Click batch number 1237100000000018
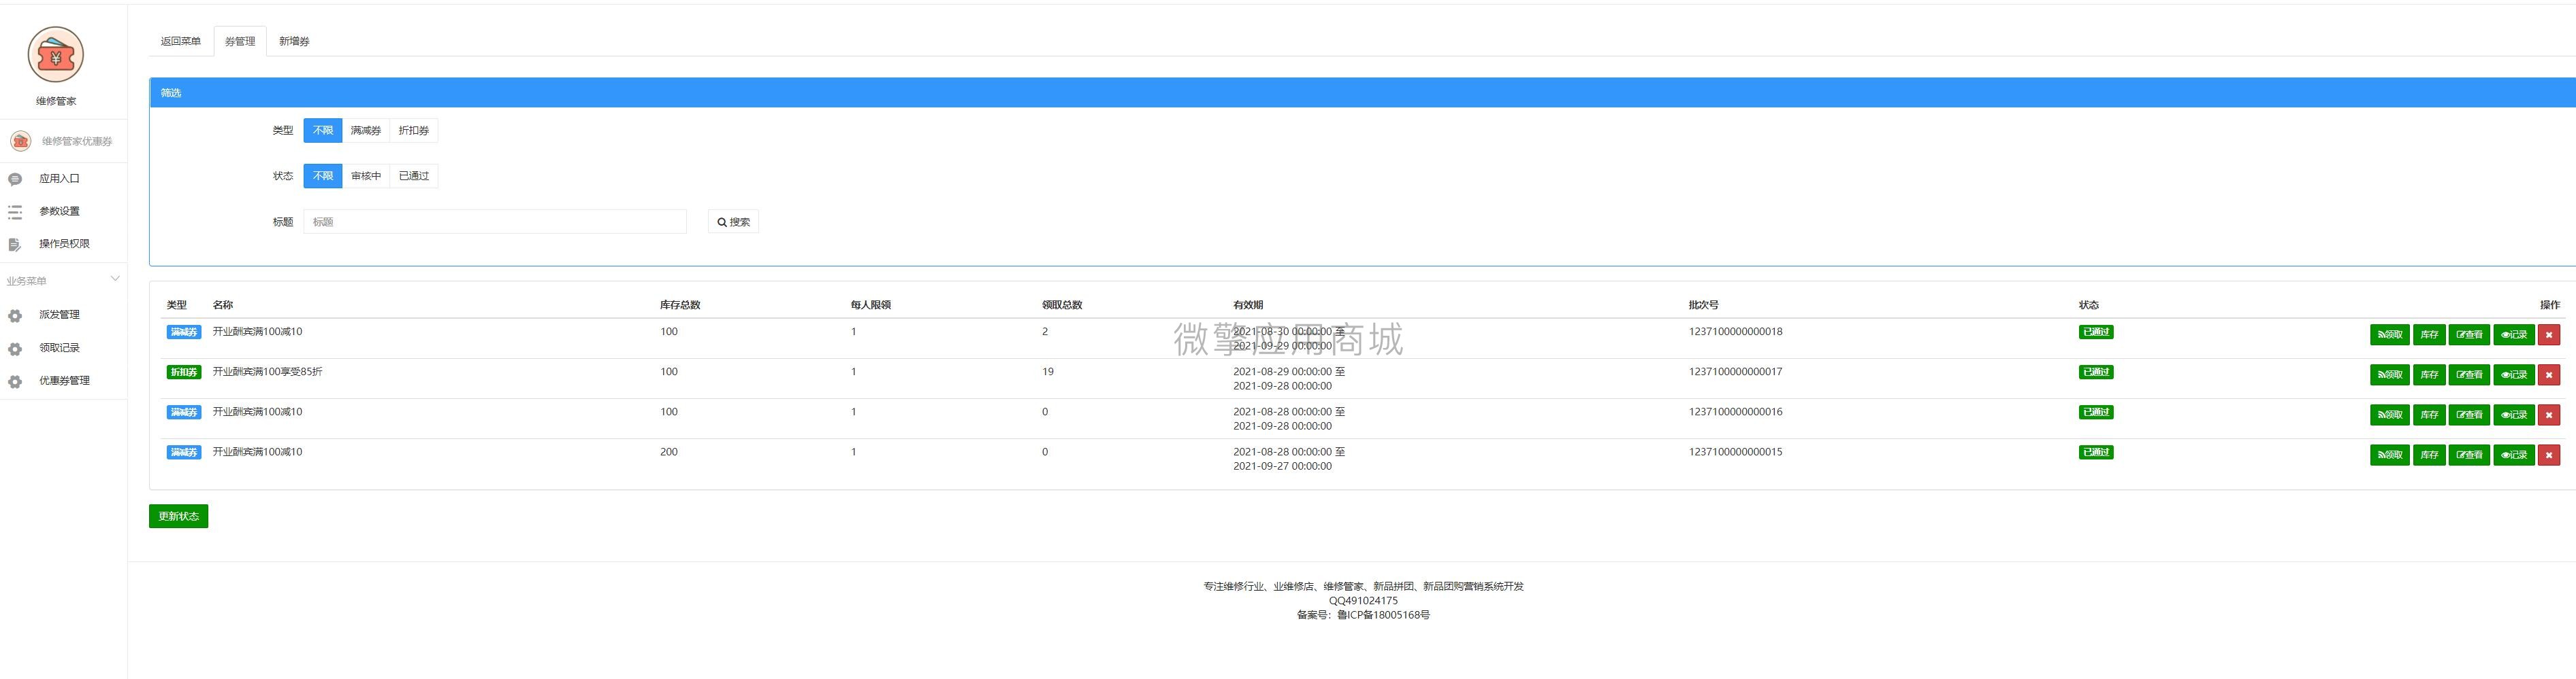 (x=1735, y=332)
